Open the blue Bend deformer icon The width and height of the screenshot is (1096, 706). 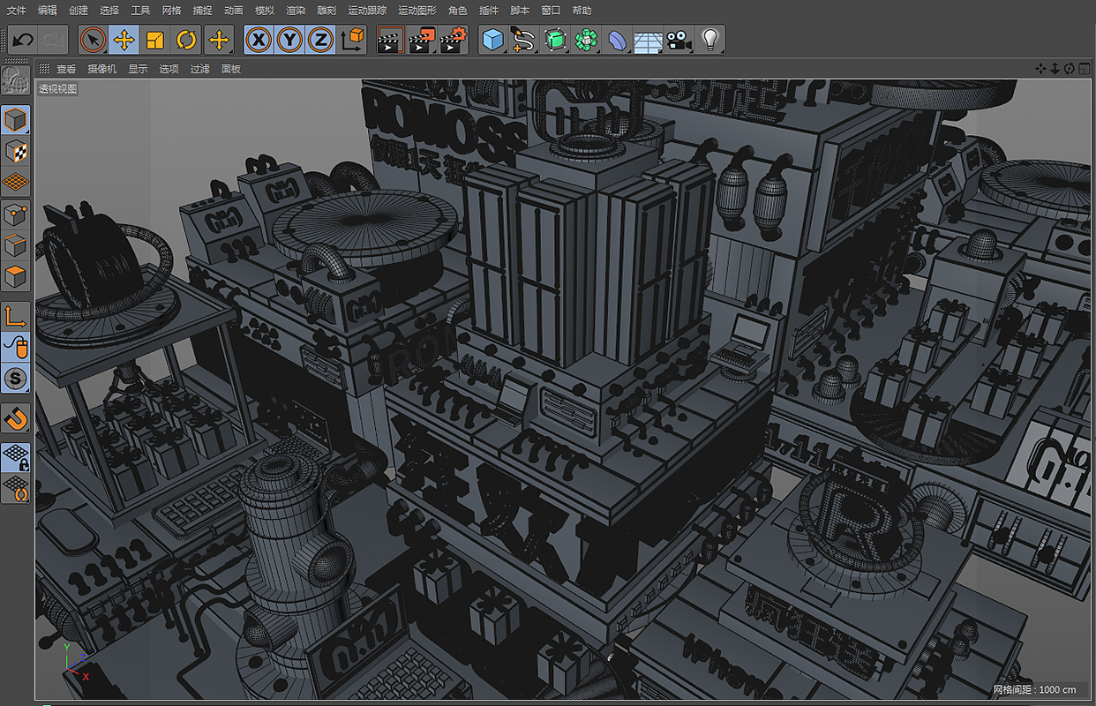click(x=617, y=40)
